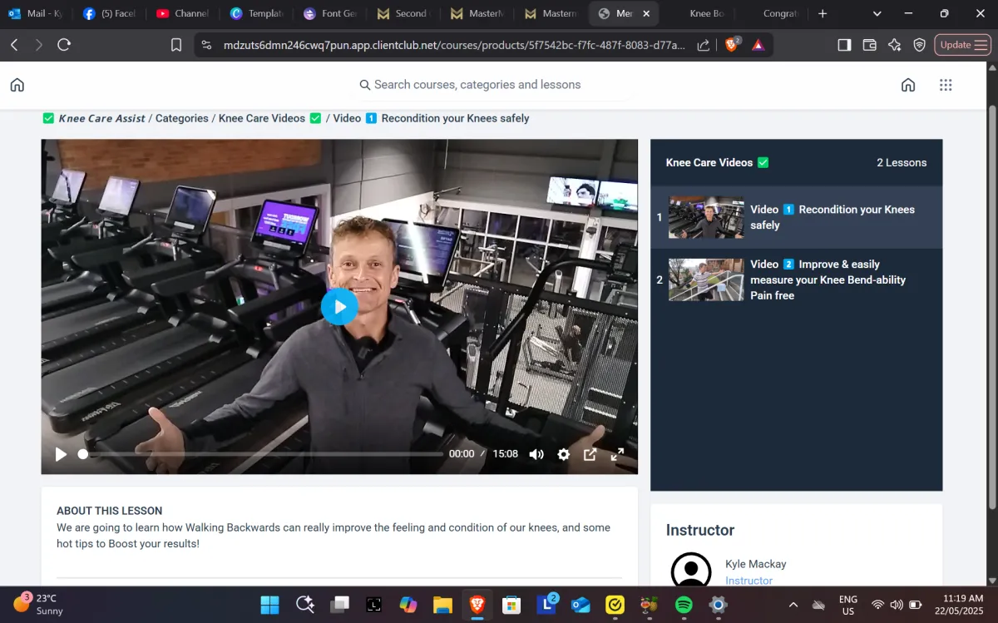Open File Explorer from taskbar
Image resolution: width=998 pixels, height=623 pixels.
(442, 605)
